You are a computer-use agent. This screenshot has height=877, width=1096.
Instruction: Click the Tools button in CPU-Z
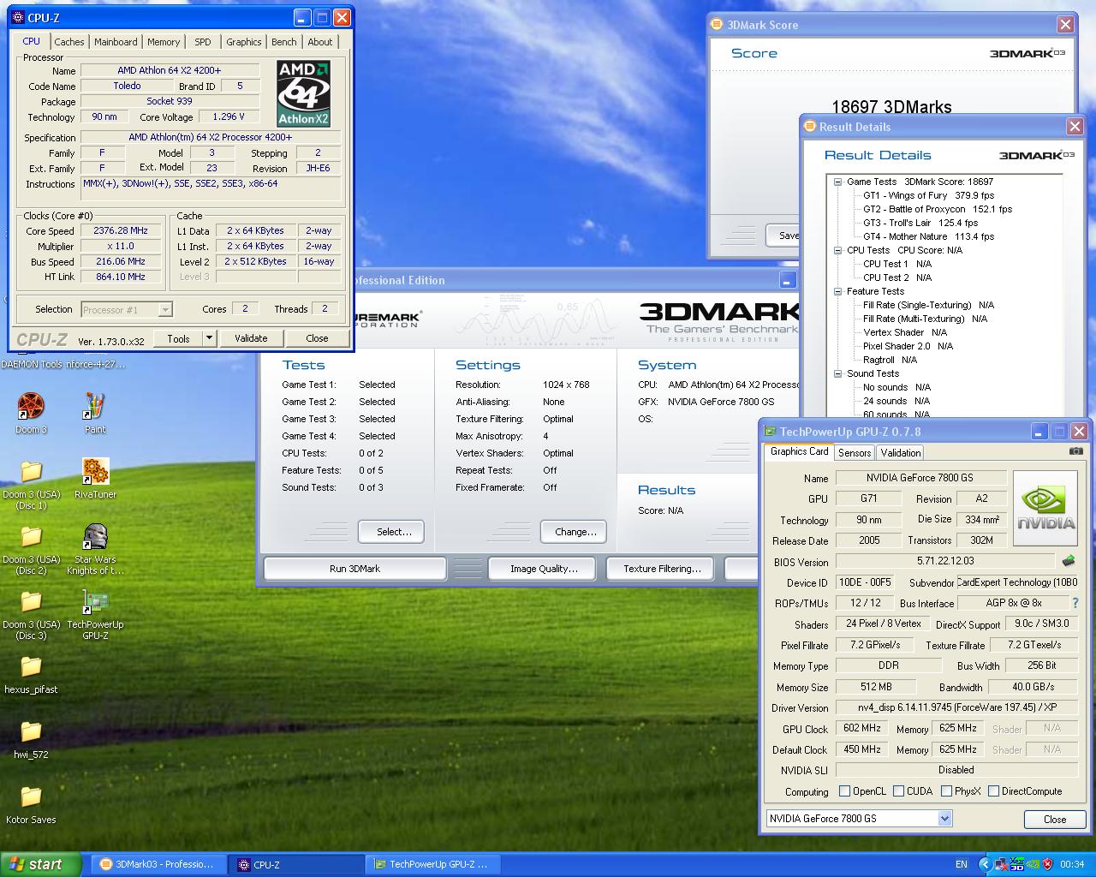pos(178,338)
